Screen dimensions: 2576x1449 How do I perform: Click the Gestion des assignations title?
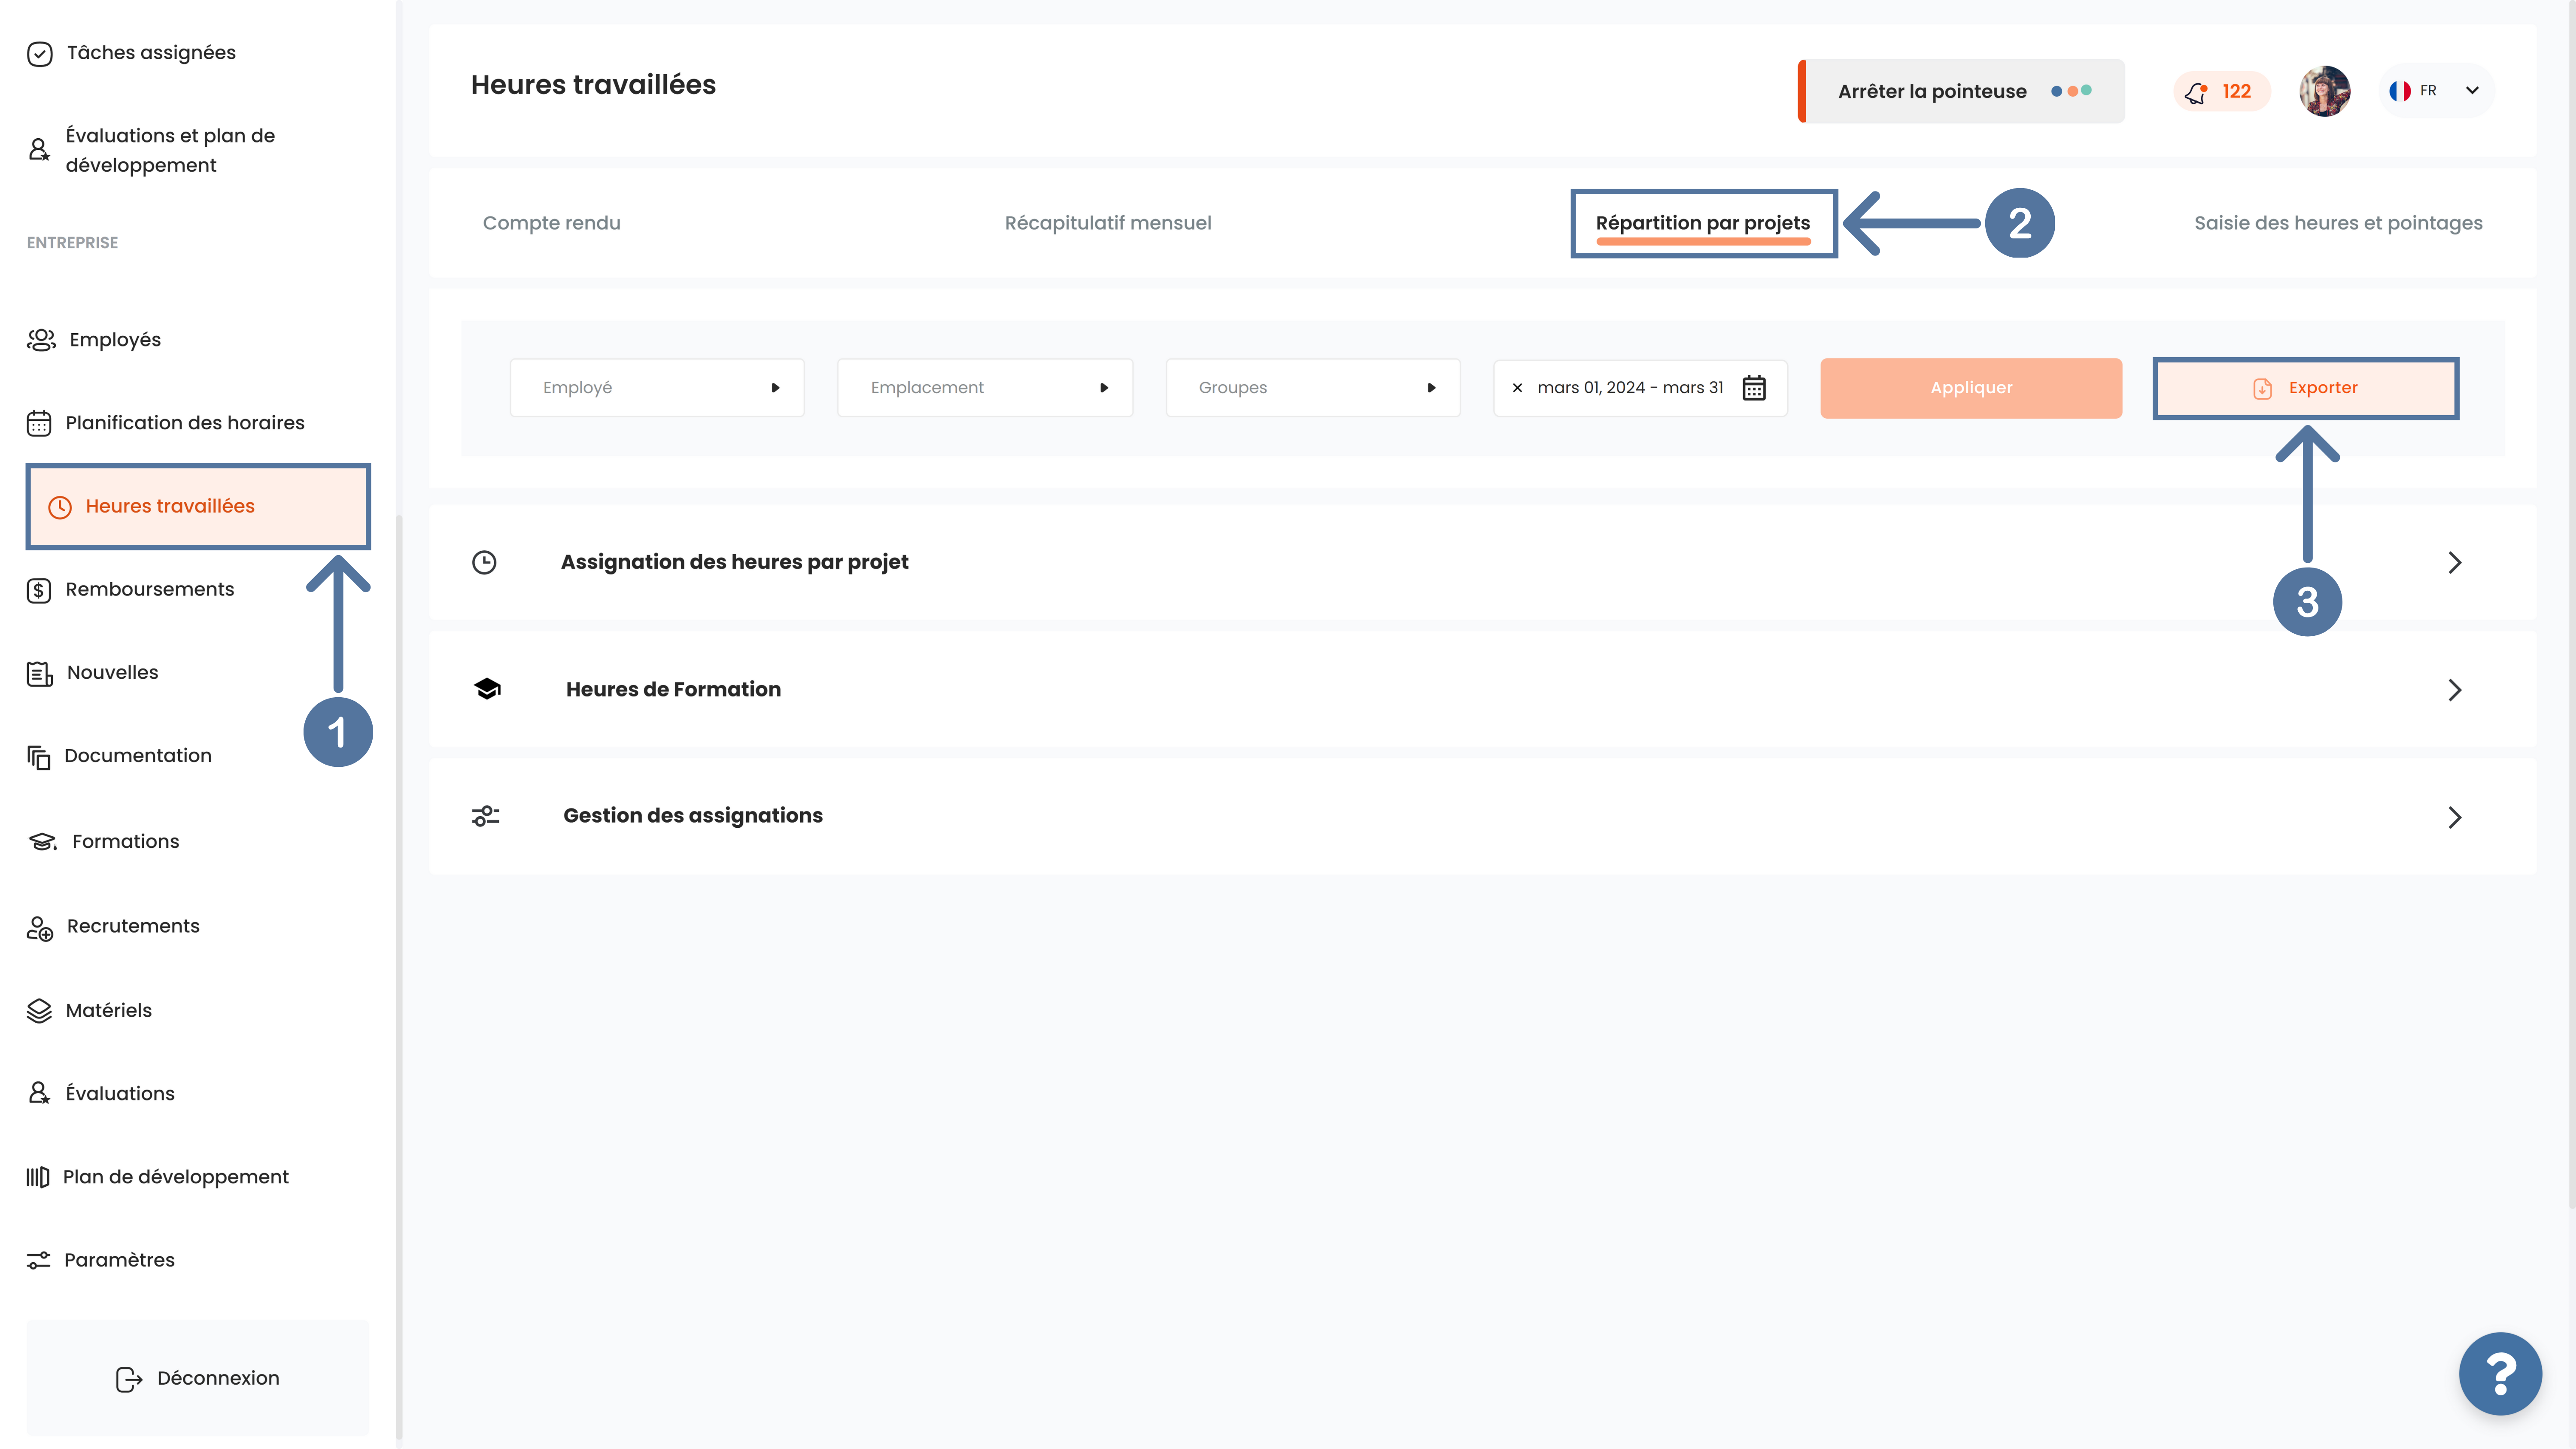pos(693,816)
